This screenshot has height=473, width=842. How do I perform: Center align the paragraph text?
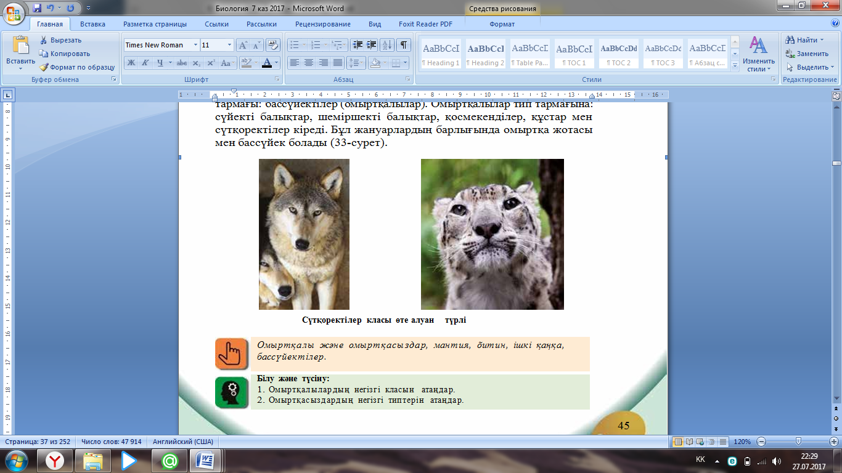click(x=308, y=63)
